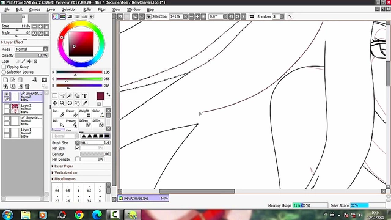Choose the Pressure linework tool
This screenshot has width=391, height=220.
click(72, 123)
